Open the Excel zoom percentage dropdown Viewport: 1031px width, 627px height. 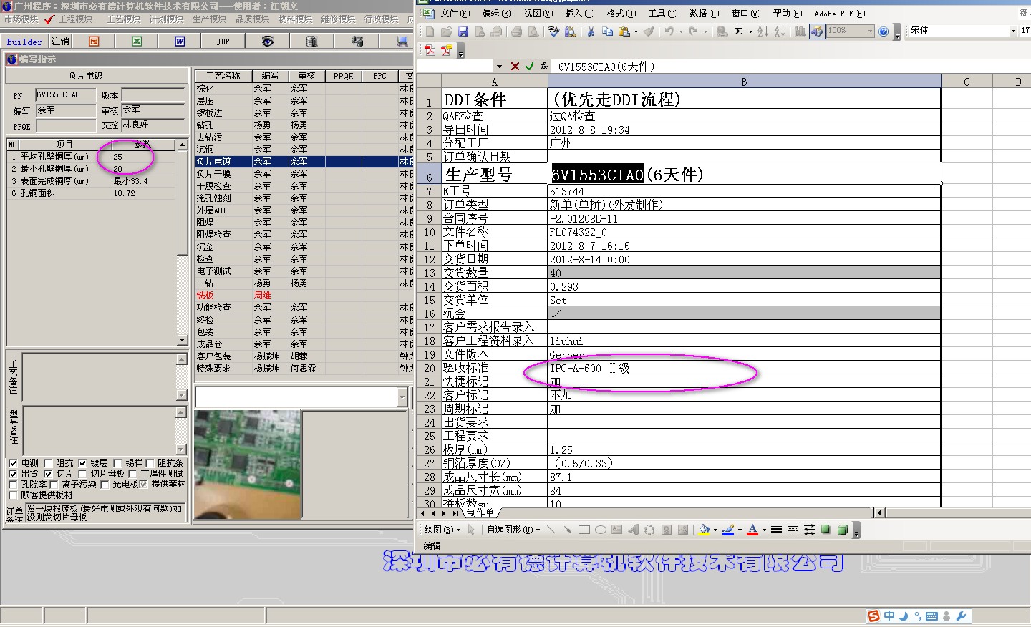click(x=870, y=31)
